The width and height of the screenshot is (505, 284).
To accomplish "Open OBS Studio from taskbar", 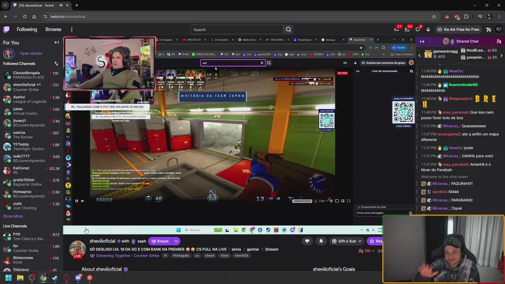I will coord(32,278).
